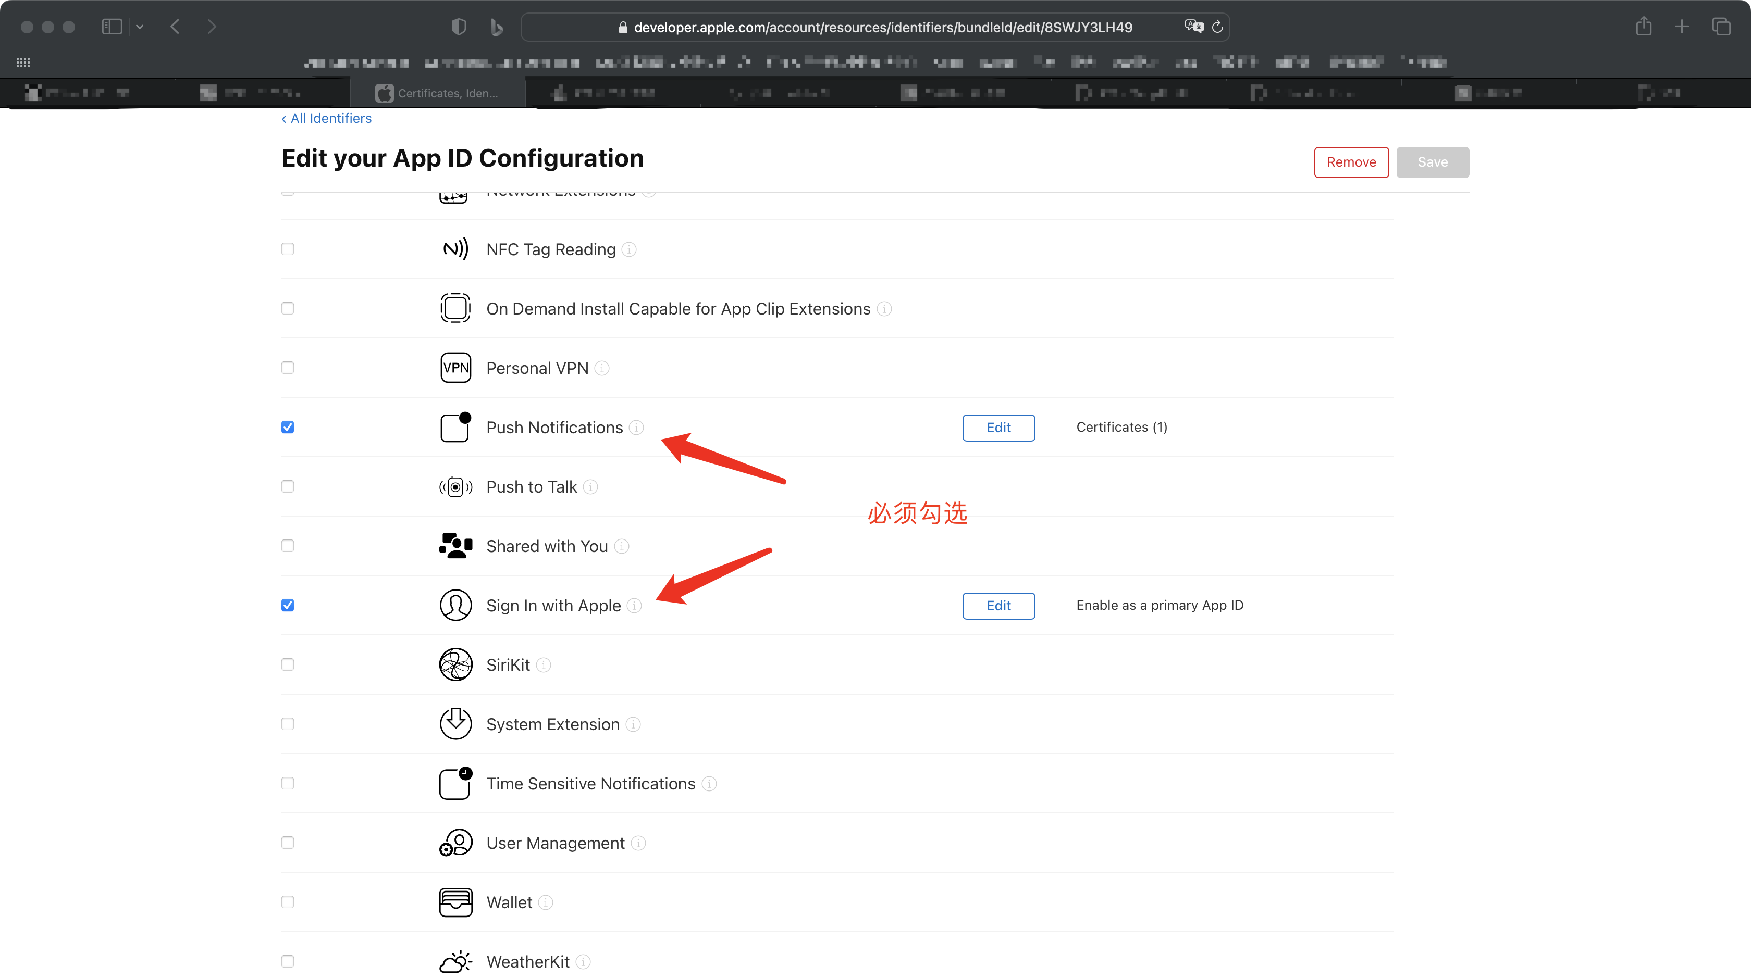1751x979 pixels.
Task: Click the Save button
Action: click(1433, 162)
